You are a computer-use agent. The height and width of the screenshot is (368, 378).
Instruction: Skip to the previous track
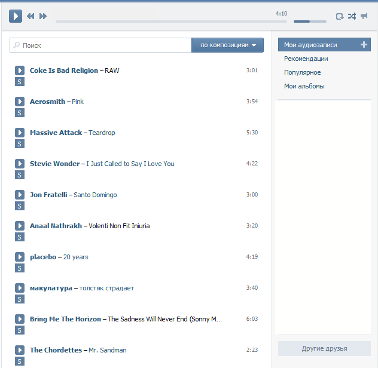[31, 16]
